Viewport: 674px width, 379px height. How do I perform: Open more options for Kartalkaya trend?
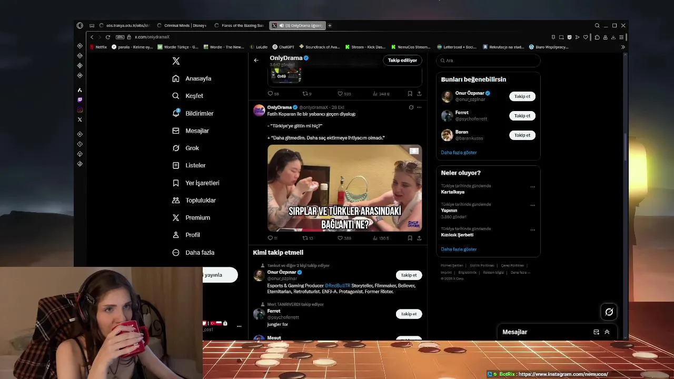[x=532, y=187]
